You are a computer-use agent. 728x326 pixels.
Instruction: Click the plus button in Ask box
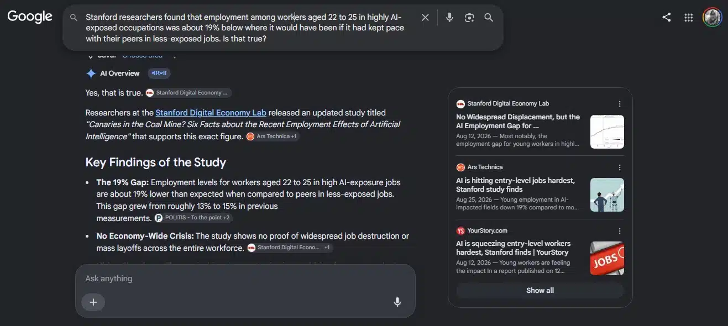pos(93,302)
